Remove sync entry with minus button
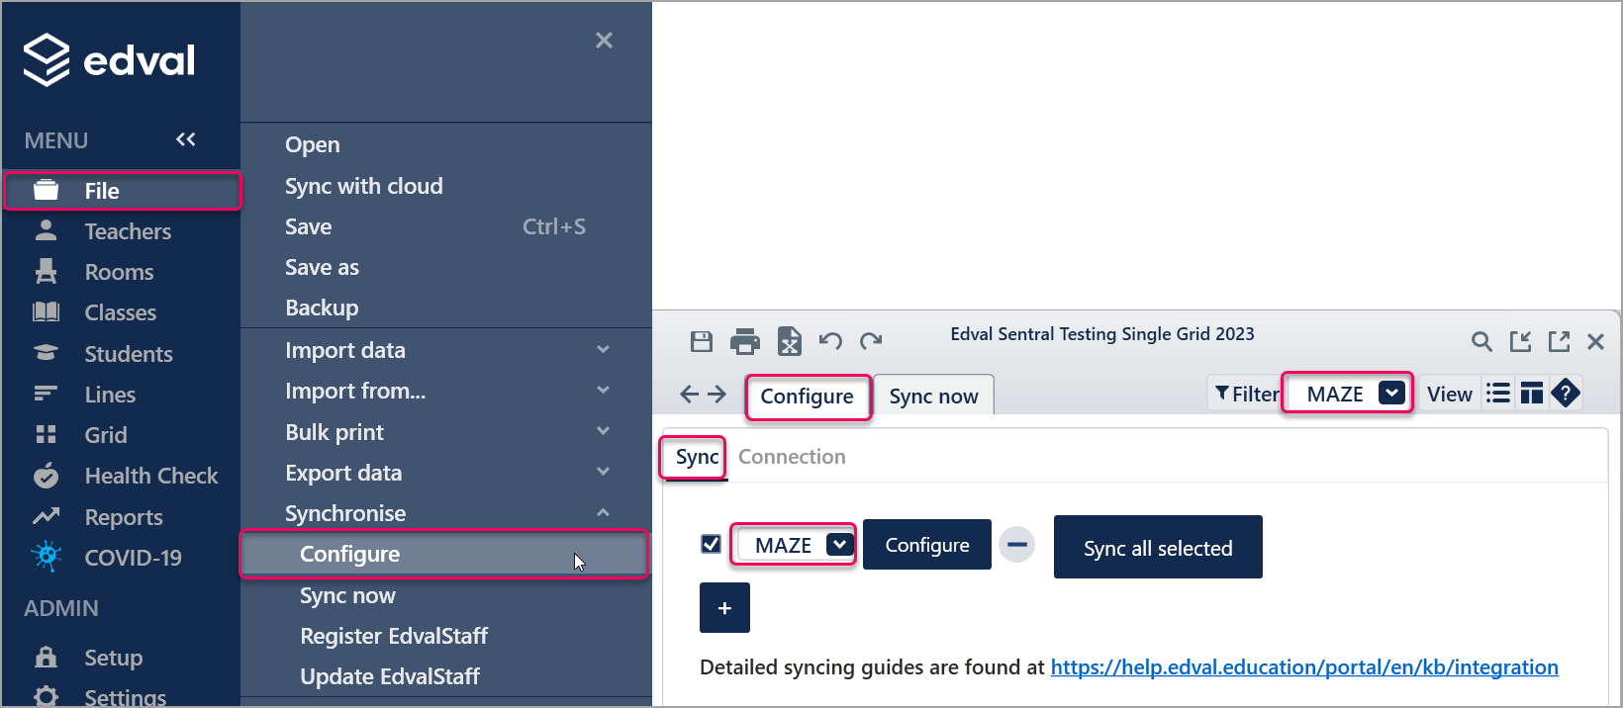 coord(1016,544)
